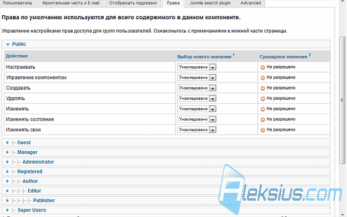Click the Создавать action label
347x217 pixels.
point(18,88)
